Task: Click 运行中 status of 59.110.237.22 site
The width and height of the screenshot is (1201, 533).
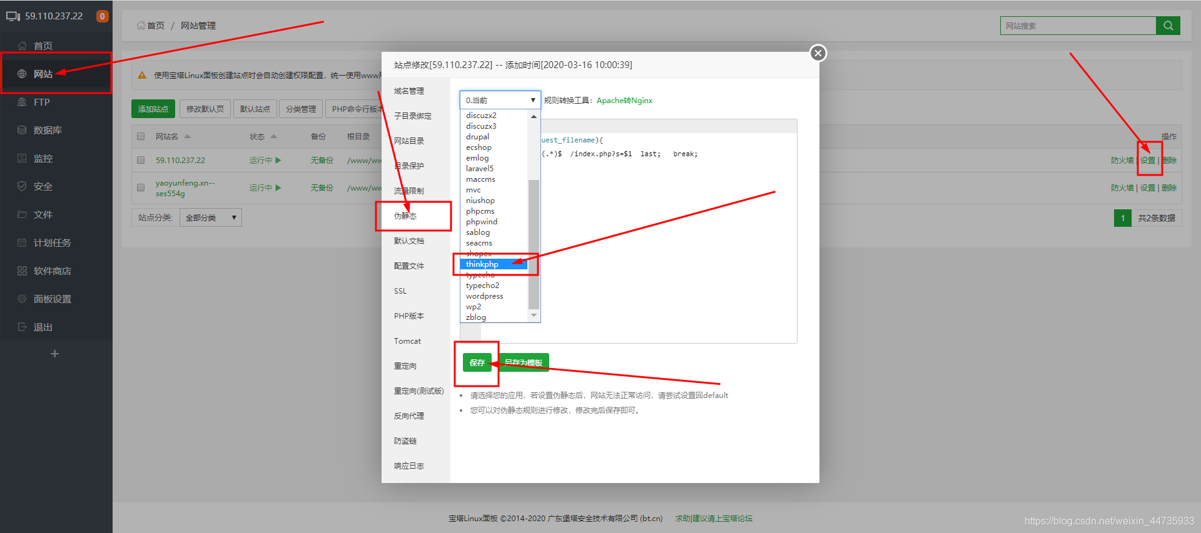Action: pos(265,161)
